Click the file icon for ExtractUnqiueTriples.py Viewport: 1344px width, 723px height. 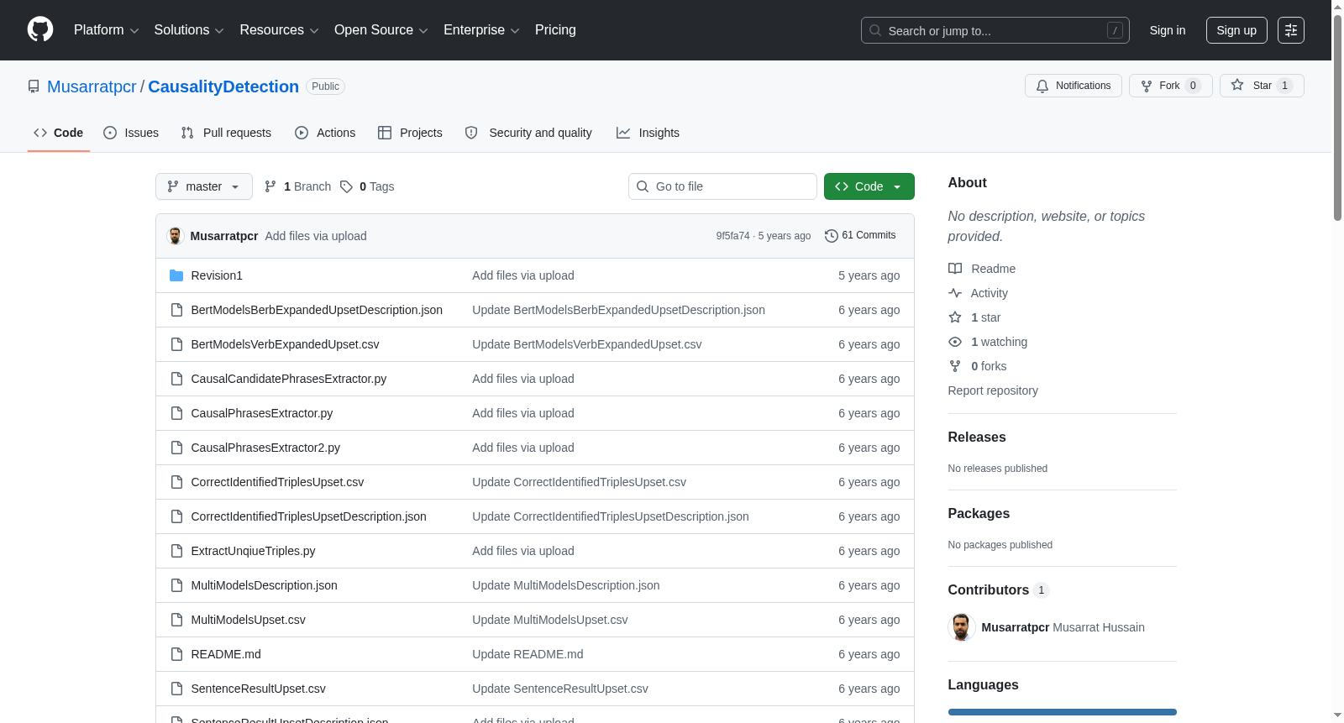point(176,551)
